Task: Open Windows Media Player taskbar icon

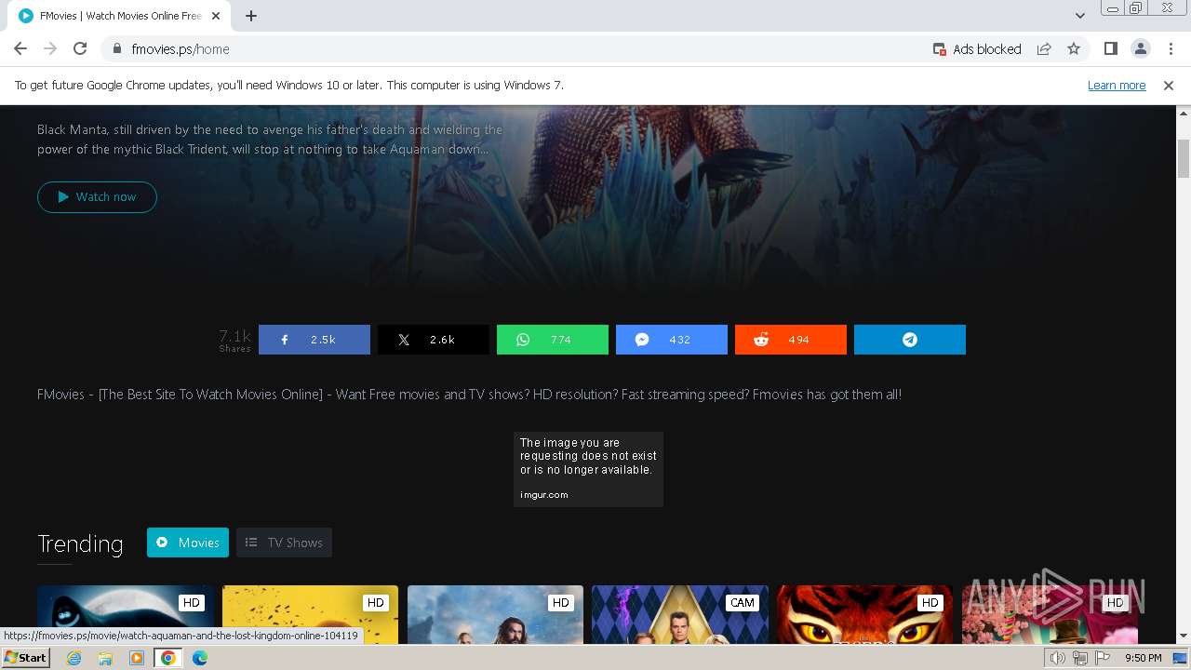Action: (136, 658)
